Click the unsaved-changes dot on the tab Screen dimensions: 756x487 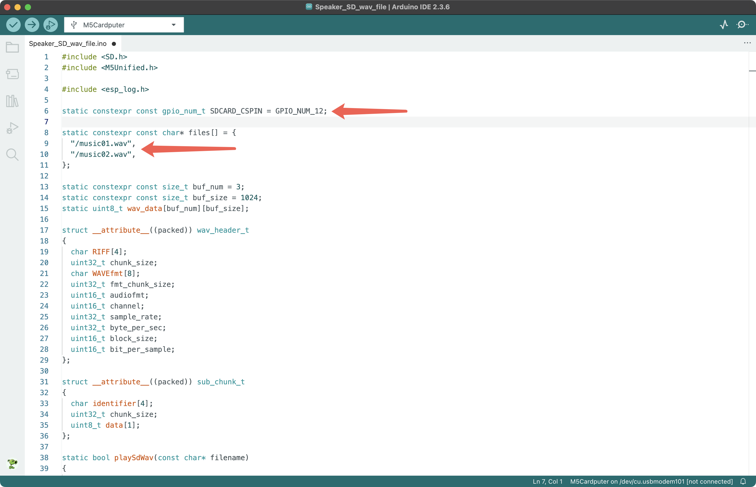click(x=114, y=44)
